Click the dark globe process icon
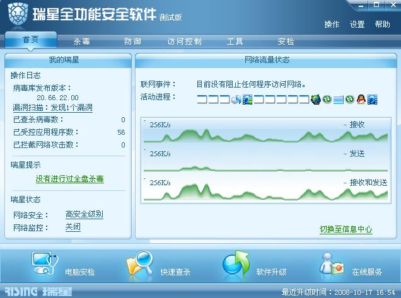 pos(316,99)
